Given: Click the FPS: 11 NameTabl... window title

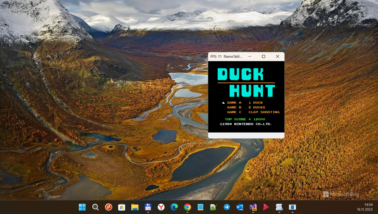Looking at the screenshot, I should (226, 56).
